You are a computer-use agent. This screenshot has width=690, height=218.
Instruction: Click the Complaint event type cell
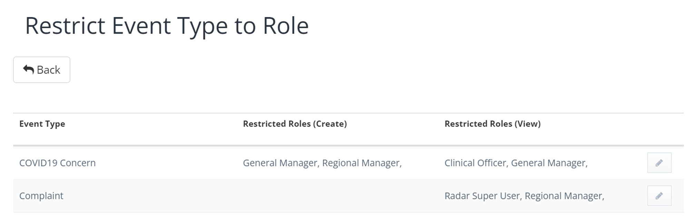click(41, 196)
